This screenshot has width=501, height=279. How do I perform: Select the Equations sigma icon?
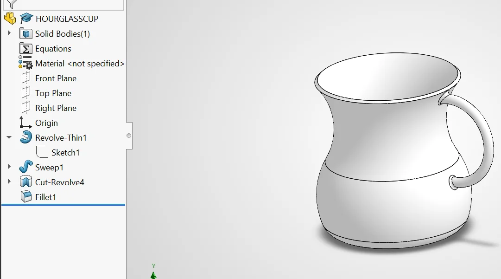26,49
